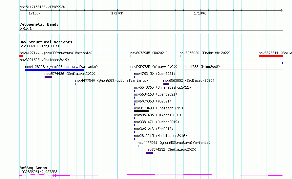The image size is (292, 179).
Task: Open nsv4127144 (gnomADStructuralVariants) label
Action: [56, 53]
